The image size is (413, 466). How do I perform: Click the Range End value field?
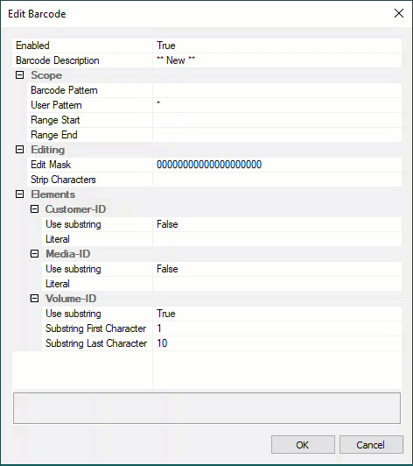[x=277, y=135]
